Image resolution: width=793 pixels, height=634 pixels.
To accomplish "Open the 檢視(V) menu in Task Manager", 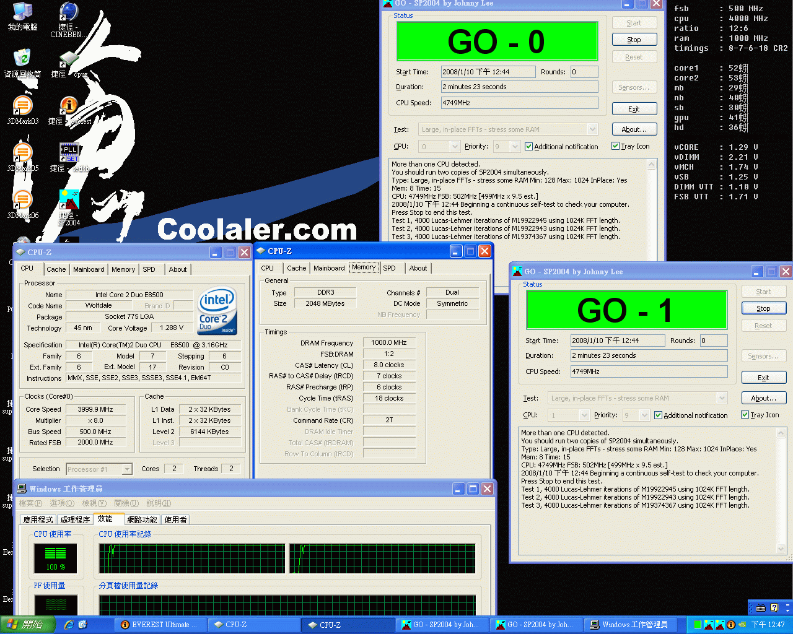I will pyautogui.click(x=94, y=503).
